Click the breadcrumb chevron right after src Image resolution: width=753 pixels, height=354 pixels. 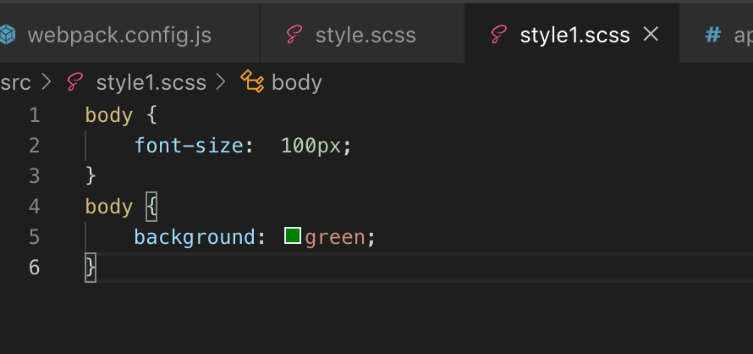click(47, 82)
